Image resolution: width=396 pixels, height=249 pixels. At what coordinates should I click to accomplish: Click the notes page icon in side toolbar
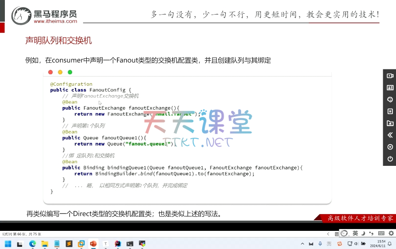[x=390, y=111]
